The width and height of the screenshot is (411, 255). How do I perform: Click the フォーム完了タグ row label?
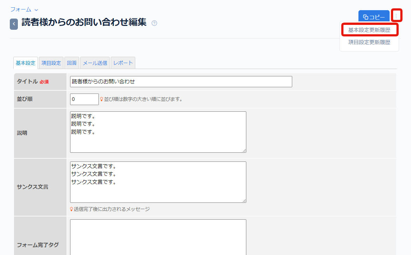coord(38,245)
